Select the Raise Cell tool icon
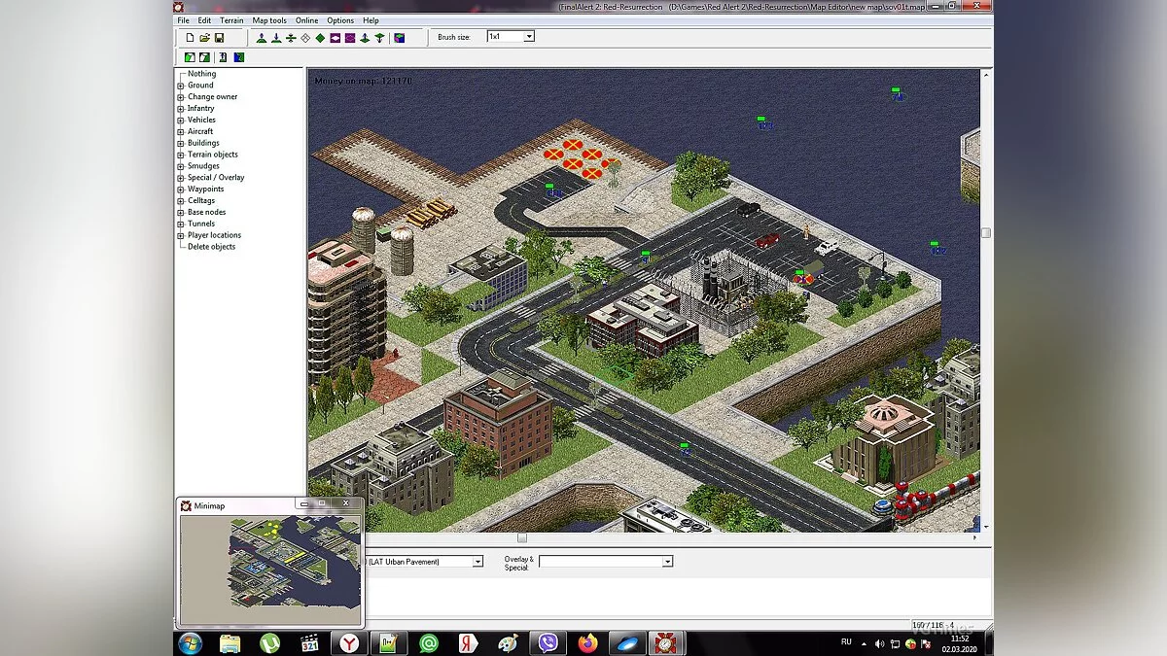1167x656 pixels. point(365,38)
